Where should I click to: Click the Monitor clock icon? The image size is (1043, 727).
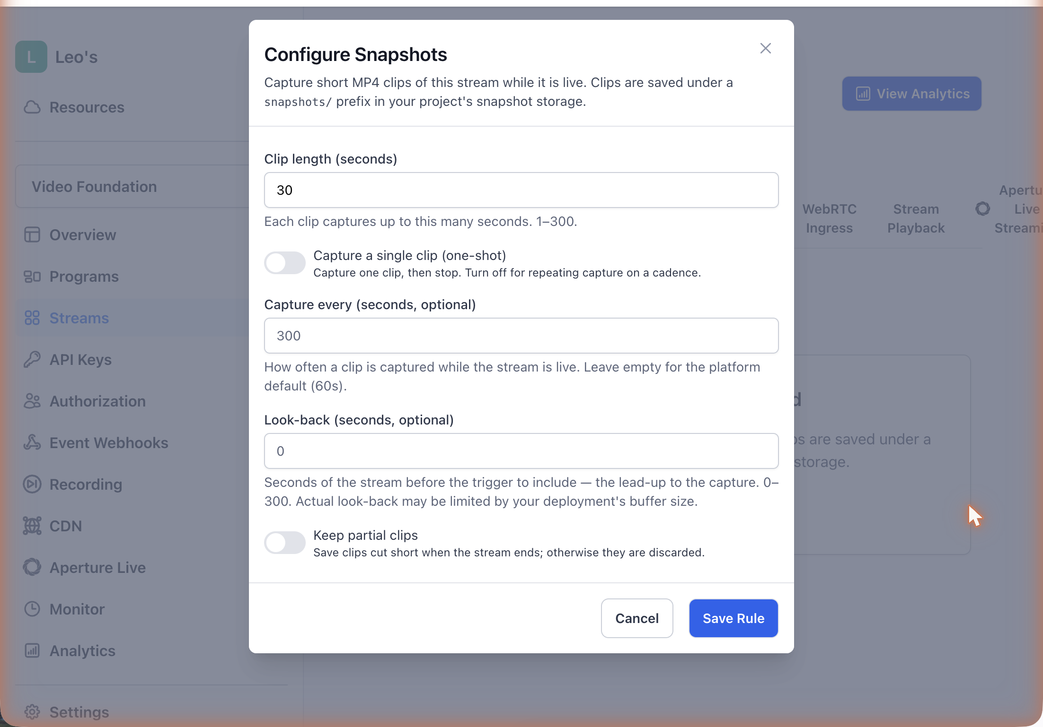click(32, 609)
